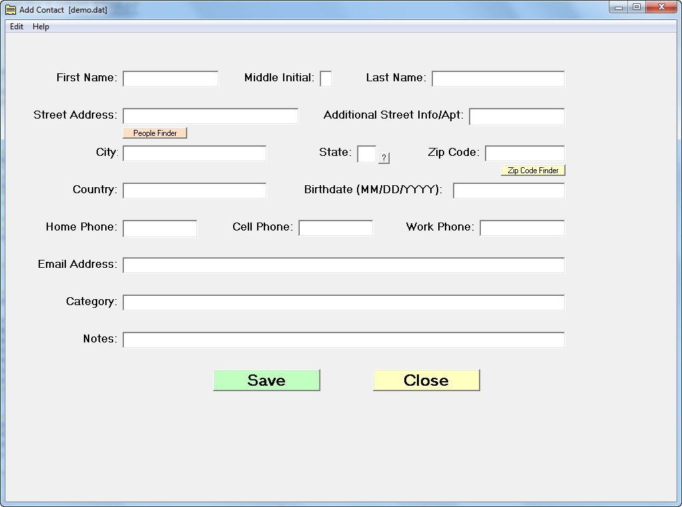Click the Zip Code Finder button
The width and height of the screenshot is (682, 507).
coord(532,170)
